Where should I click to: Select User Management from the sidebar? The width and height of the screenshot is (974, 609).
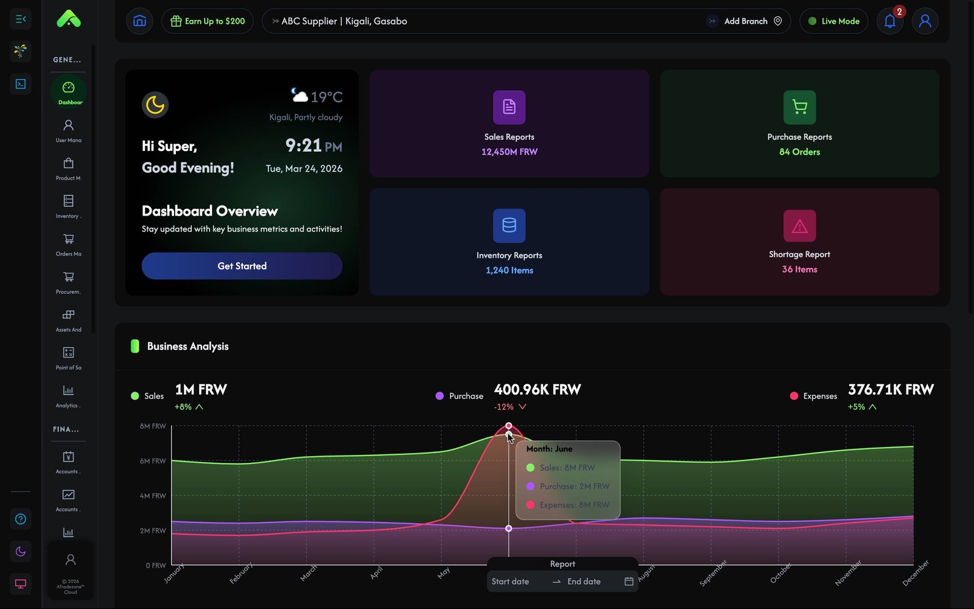click(68, 129)
